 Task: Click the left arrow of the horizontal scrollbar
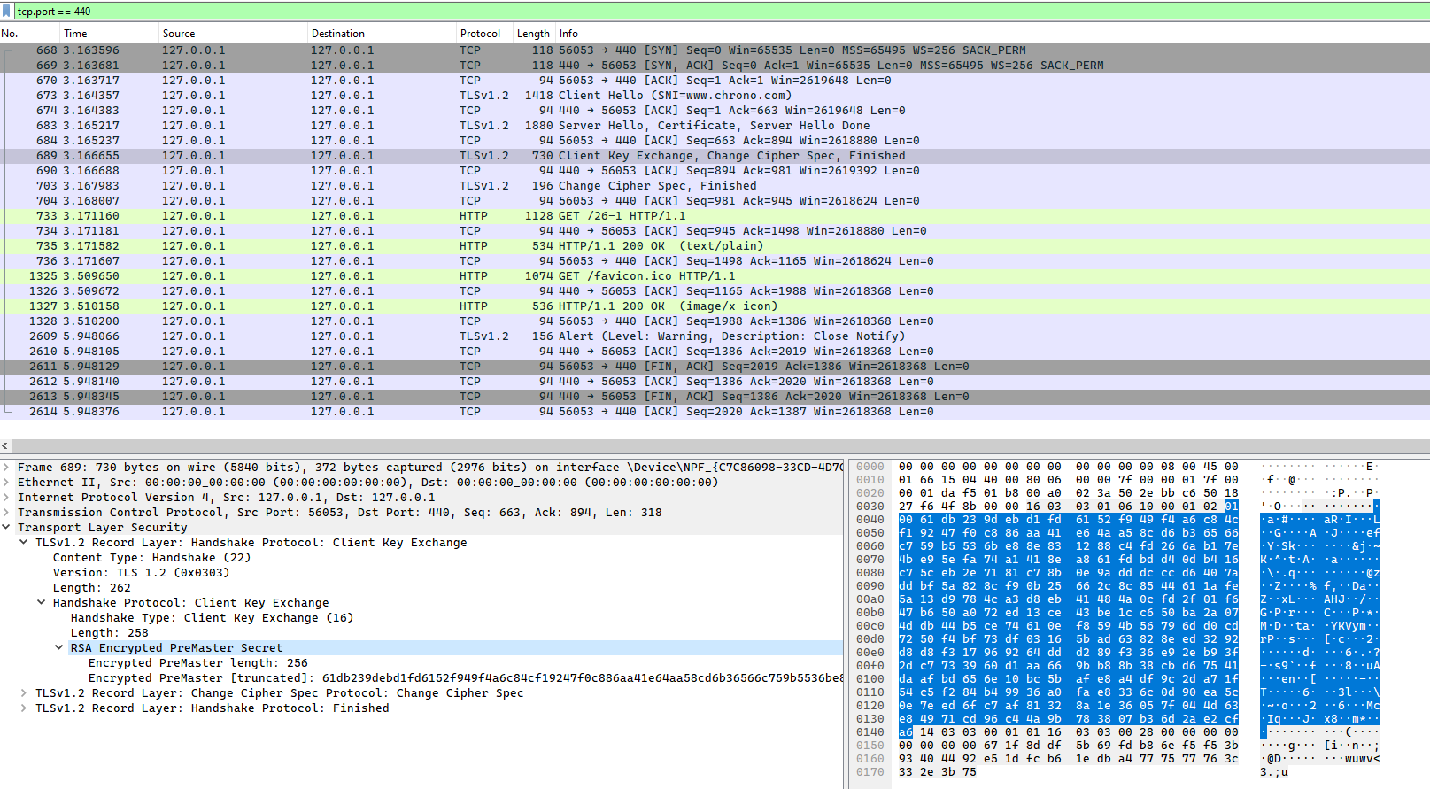point(5,446)
